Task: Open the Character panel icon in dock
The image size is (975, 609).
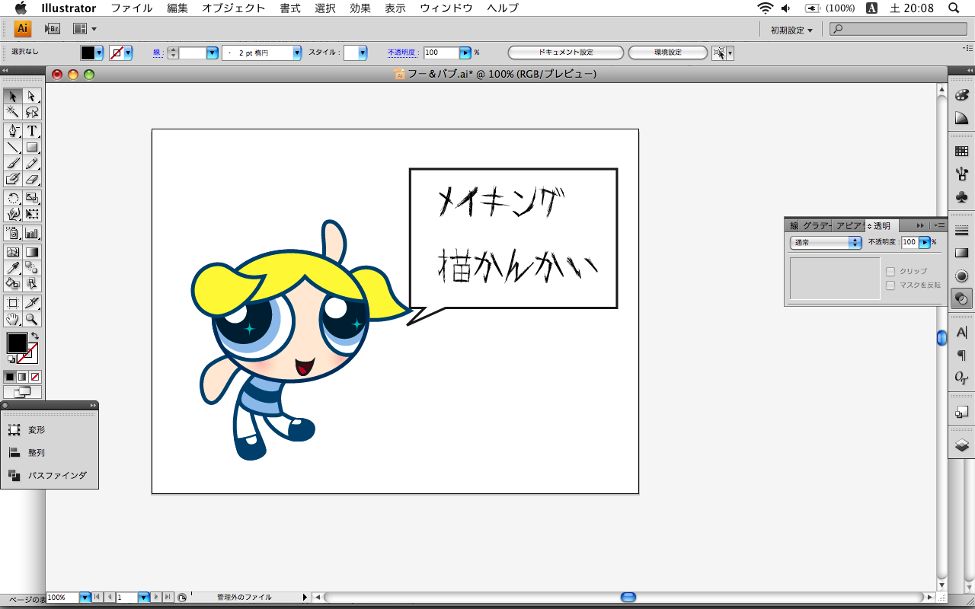Action: tap(961, 332)
